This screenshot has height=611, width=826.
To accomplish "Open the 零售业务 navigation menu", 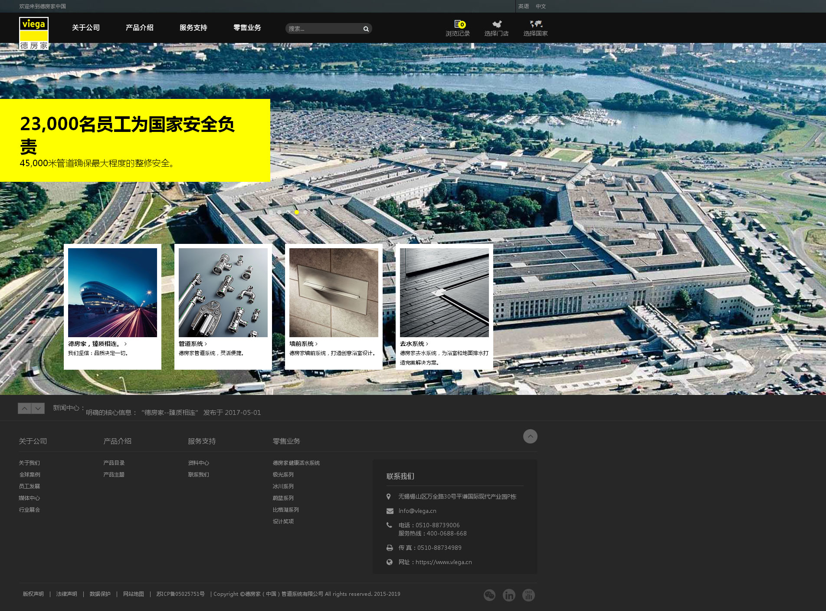I will pyautogui.click(x=247, y=28).
